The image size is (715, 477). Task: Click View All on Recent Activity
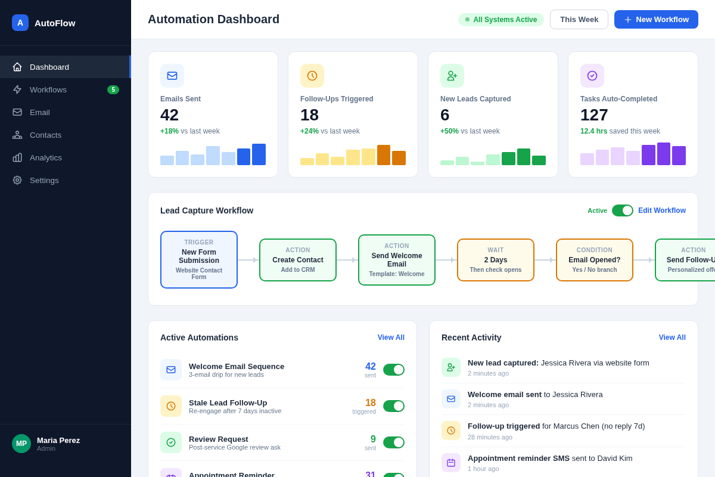point(672,337)
